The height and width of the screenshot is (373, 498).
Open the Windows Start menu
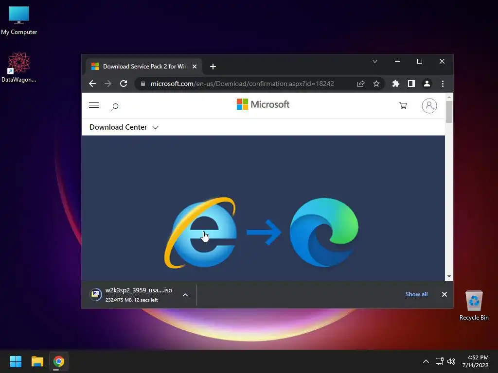point(16,361)
